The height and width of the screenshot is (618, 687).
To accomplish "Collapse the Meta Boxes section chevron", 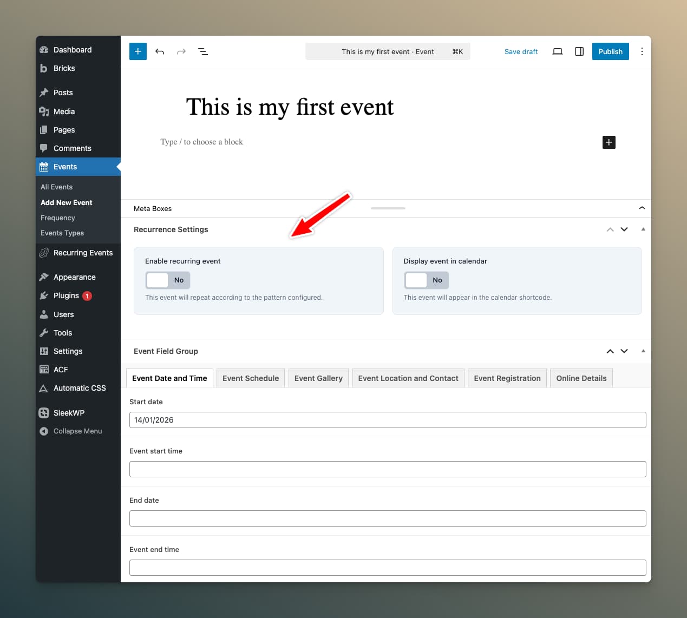I will tap(642, 208).
